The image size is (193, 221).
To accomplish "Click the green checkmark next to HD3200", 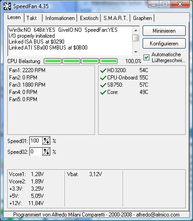I will click(x=103, y=70).
